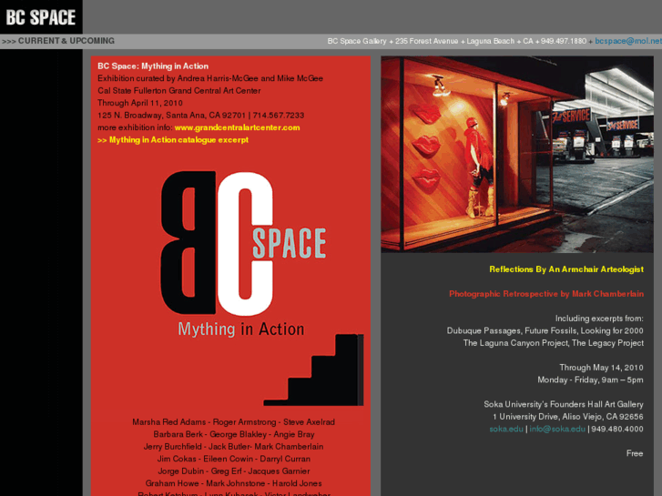Click artist row 'Jorge Dubin - Greg Erf - Jacques Garnier'
This screenshot has height=496, width=662.
(x=233, y=471)
